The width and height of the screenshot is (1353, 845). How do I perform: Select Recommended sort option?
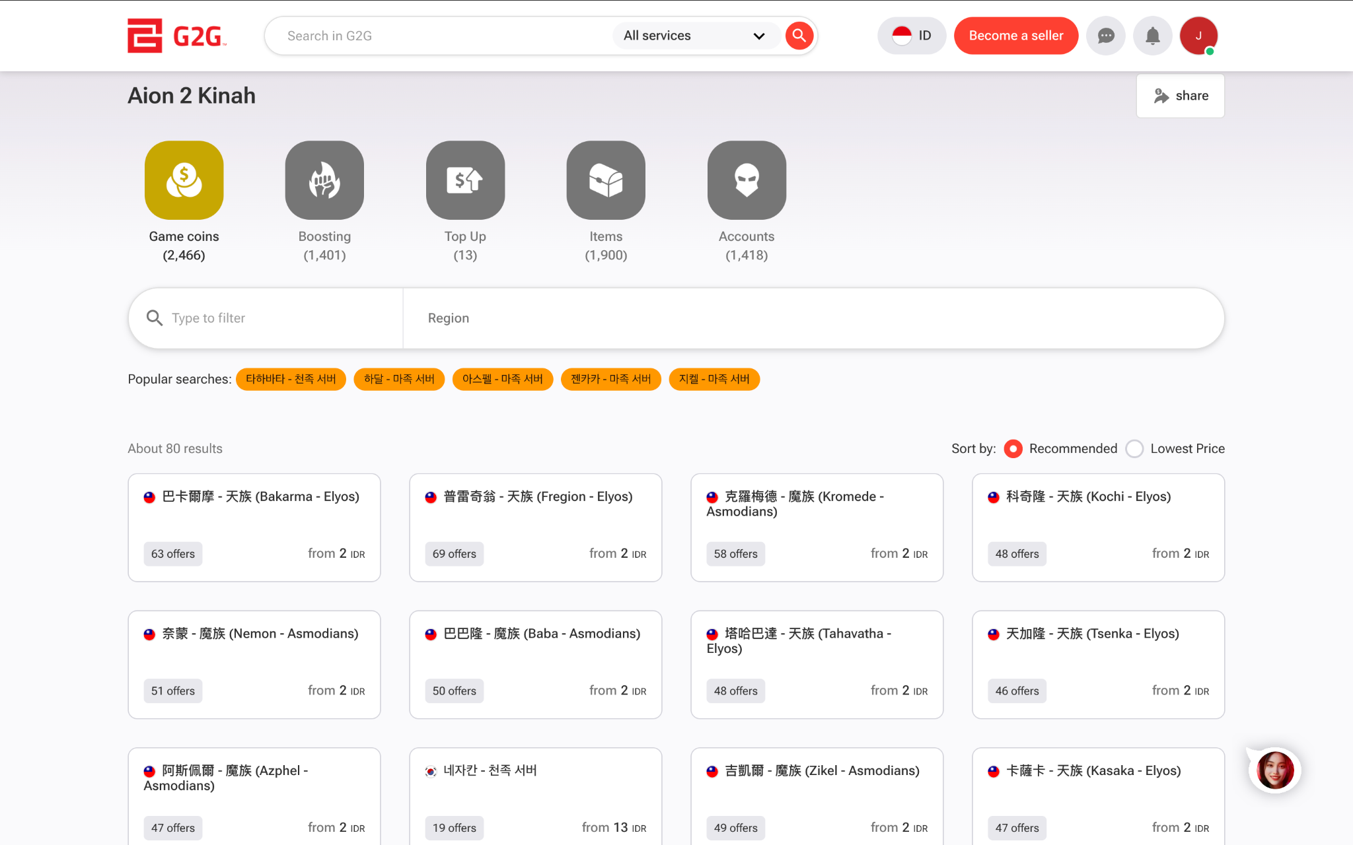pos(1060,449)
